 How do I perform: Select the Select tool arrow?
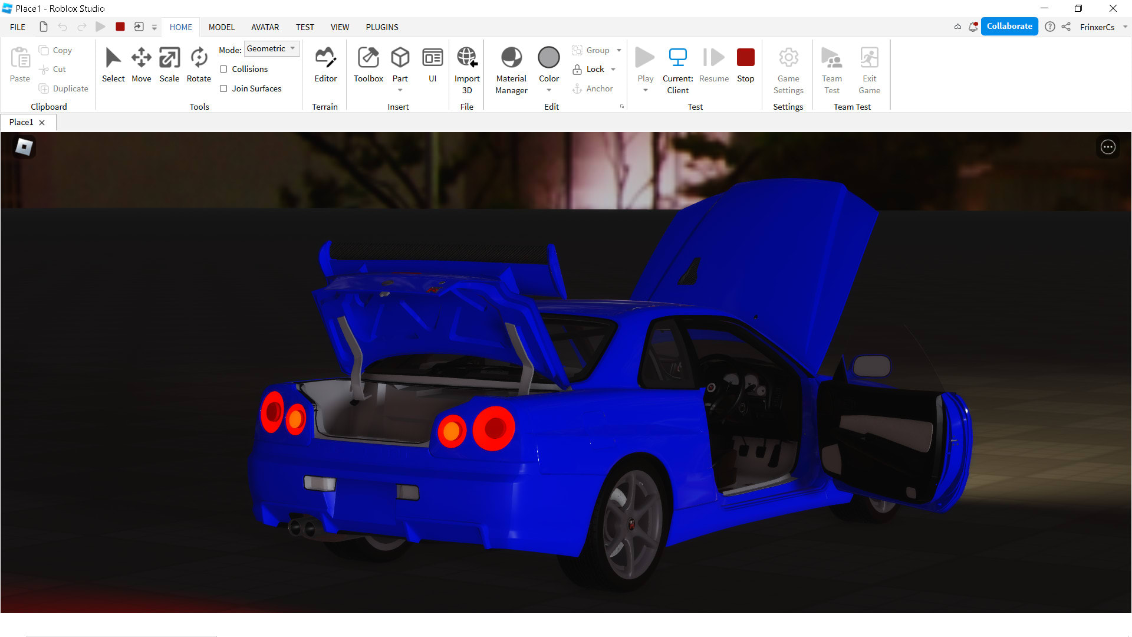coord(113,65)
